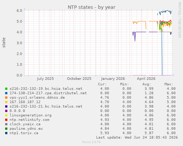Click Avg value 4.64 for 167.160.187.12

click(149, 102)
